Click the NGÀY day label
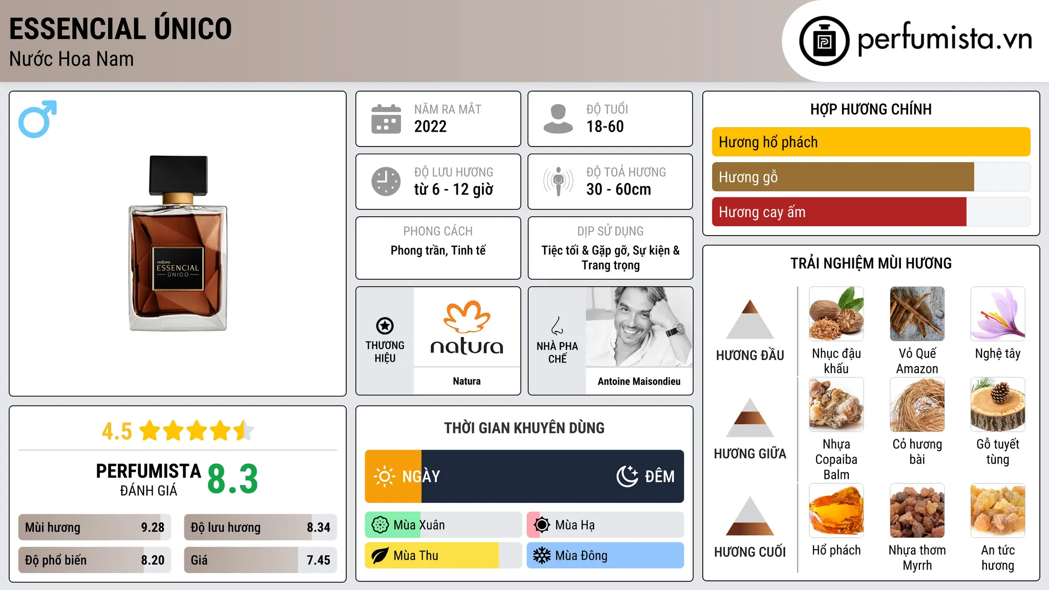Viewport: 1049px width, 590px height. pos(421,476)
